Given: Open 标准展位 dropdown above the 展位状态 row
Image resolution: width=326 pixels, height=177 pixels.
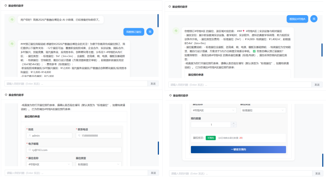Looking at the screenshot, I should 263,110.
